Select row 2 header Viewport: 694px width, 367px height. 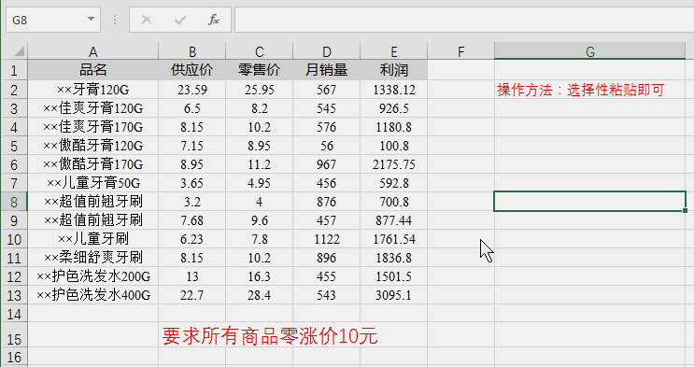click(x=14, y=90)
